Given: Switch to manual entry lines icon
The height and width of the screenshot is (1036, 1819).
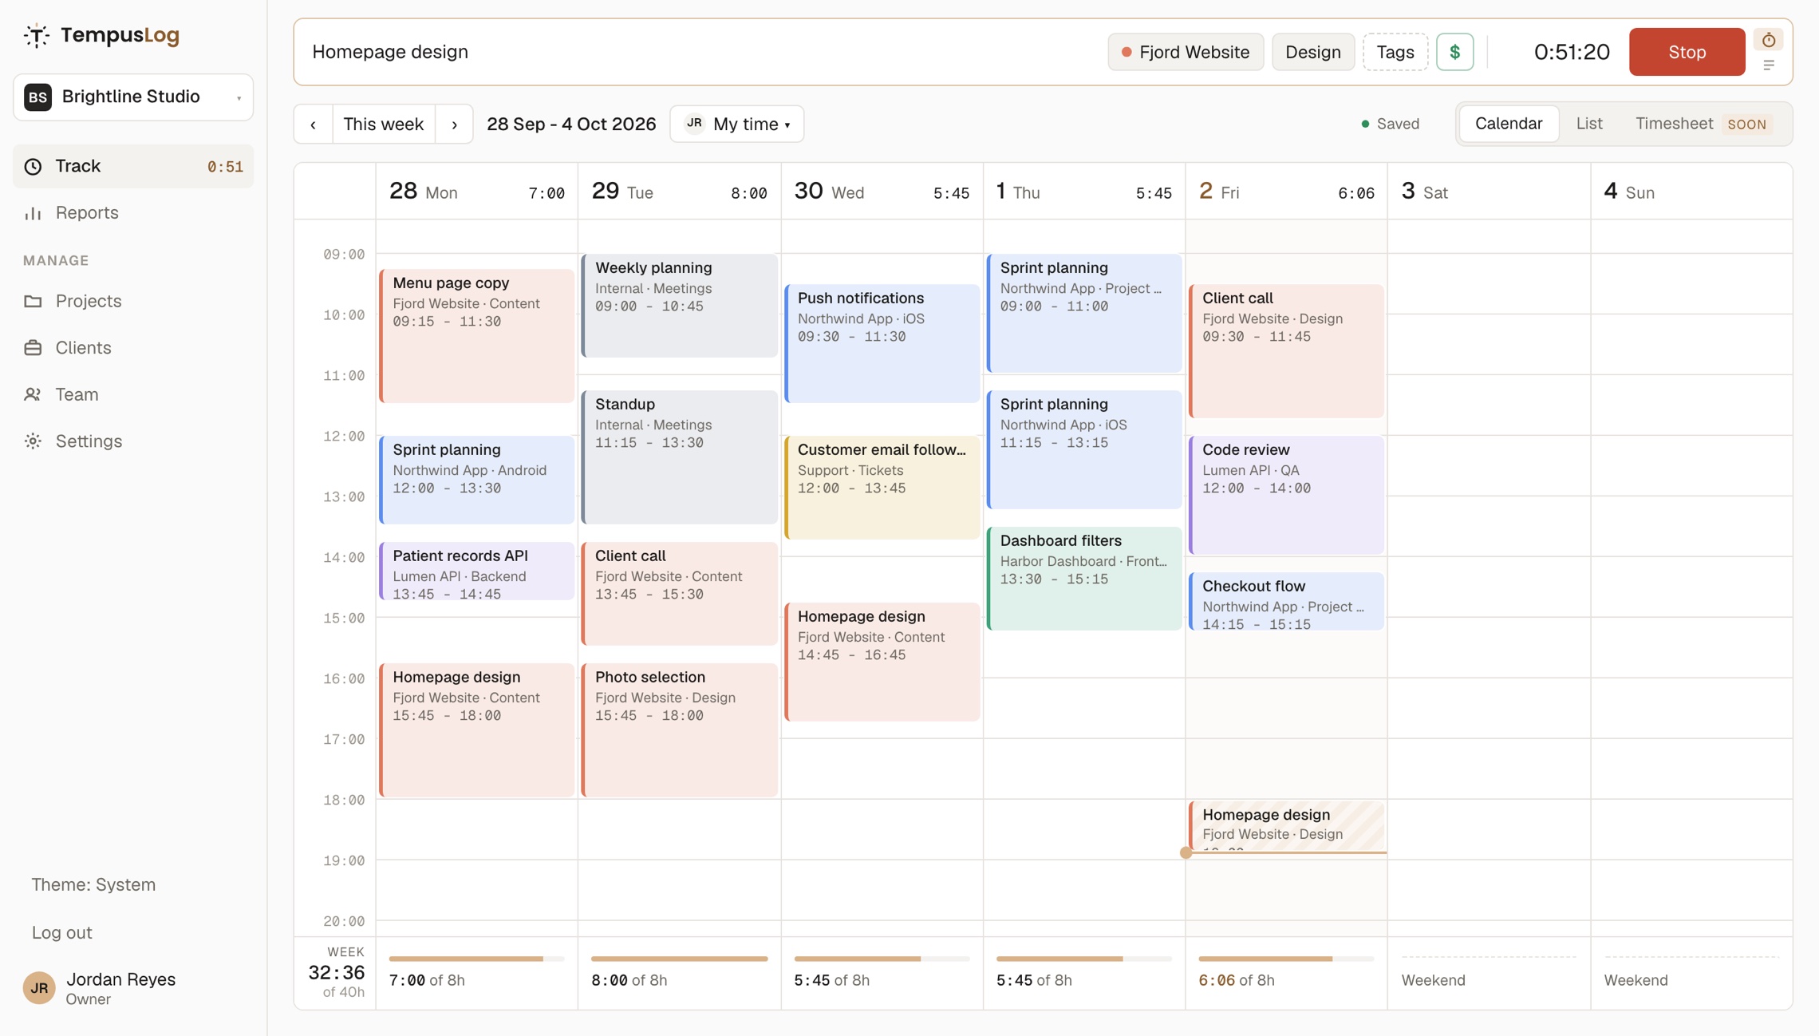Looking at the screenshot, I should [1769, 65].
